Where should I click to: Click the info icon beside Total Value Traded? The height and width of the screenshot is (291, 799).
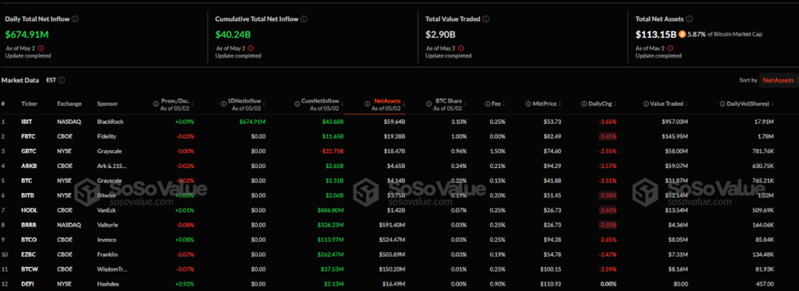point(485,19)
